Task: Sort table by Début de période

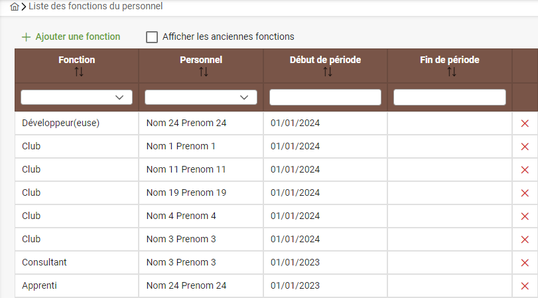Action: 328,72
